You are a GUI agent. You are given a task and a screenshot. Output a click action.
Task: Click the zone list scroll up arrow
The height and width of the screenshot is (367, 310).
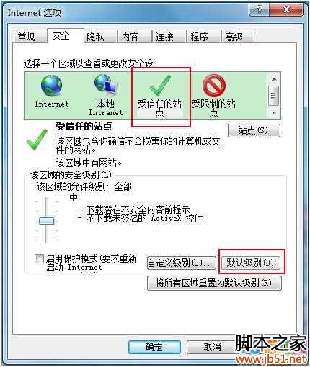pyautogui.click(x=274, y=78)
